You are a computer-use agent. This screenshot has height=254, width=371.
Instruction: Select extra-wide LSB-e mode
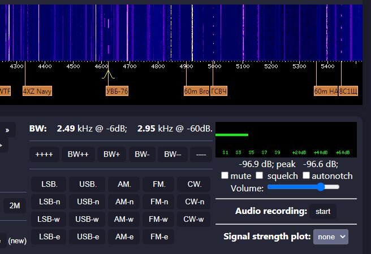pyautogui.click(x=49, y=237)
